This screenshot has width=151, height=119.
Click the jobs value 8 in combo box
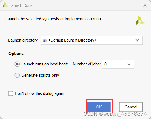[105, 64]
